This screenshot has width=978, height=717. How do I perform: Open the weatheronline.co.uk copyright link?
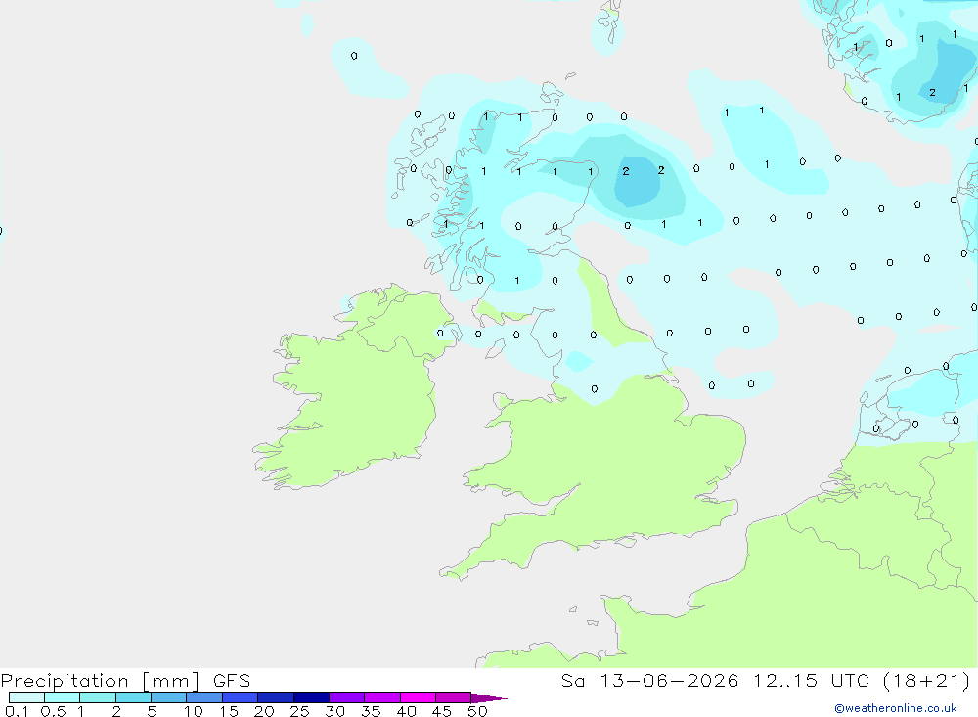click(x=896, y=708)
